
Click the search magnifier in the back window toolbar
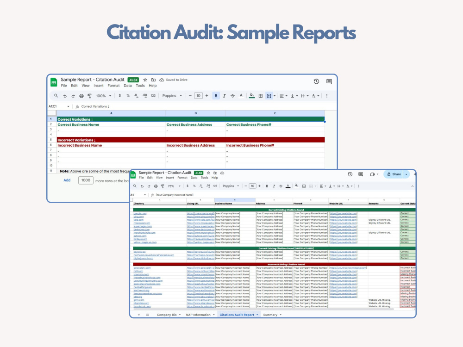56,96
